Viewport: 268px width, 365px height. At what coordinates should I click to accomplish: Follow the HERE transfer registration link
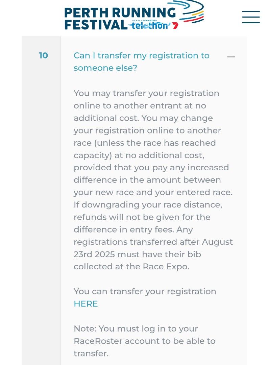[86, 304]
